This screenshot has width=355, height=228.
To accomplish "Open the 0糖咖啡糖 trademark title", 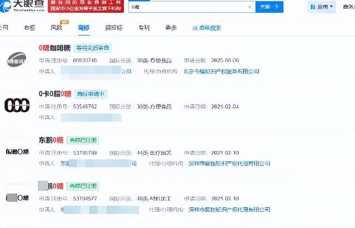I will tap(54, 48).
